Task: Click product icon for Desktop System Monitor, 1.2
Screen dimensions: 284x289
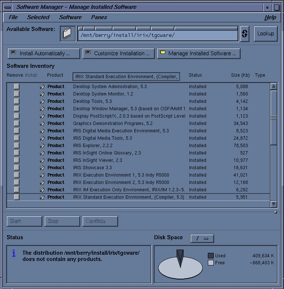Action: 42,94
